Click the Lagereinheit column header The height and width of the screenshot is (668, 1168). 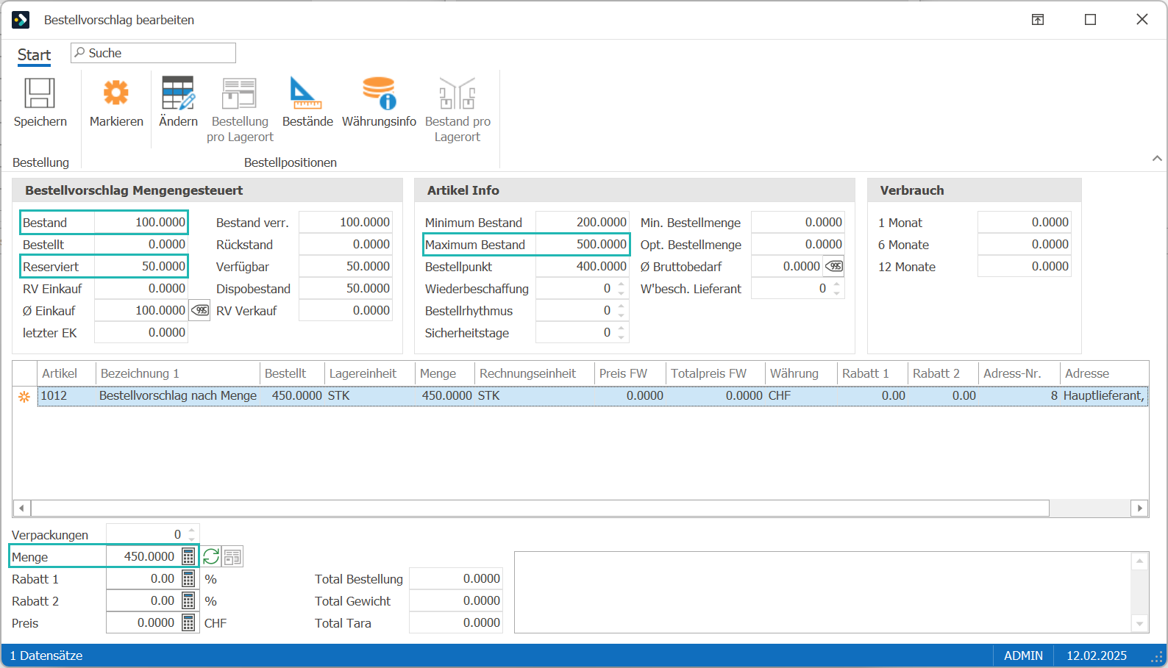click(x=370, y=373)
